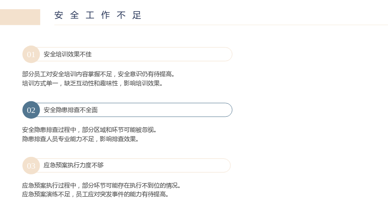Click the 03 circle badge
Viewport: 388px width, 218px height.
pyautogui.click(x=31, y=166)
